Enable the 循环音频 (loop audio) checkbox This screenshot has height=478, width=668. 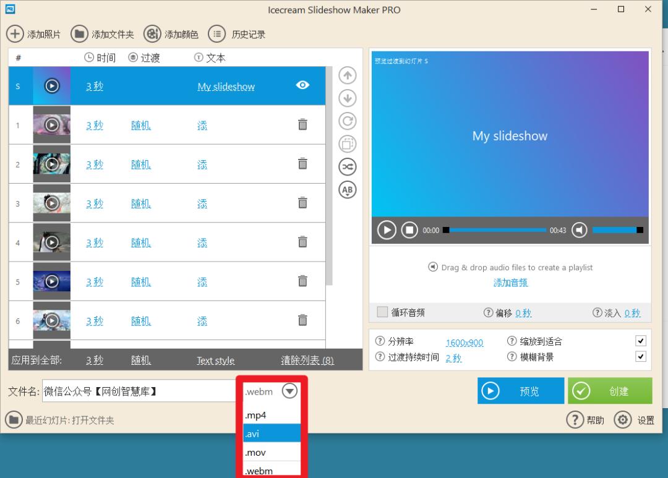coord(382,312)
